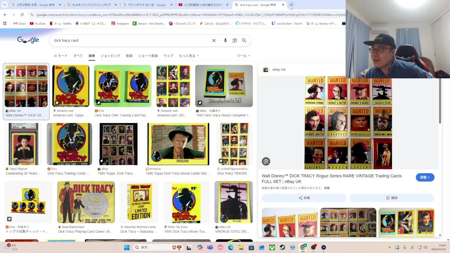The image size is (450, 253).
Task: Open the Xbox app from taskbar
Action: coord(272,247)
